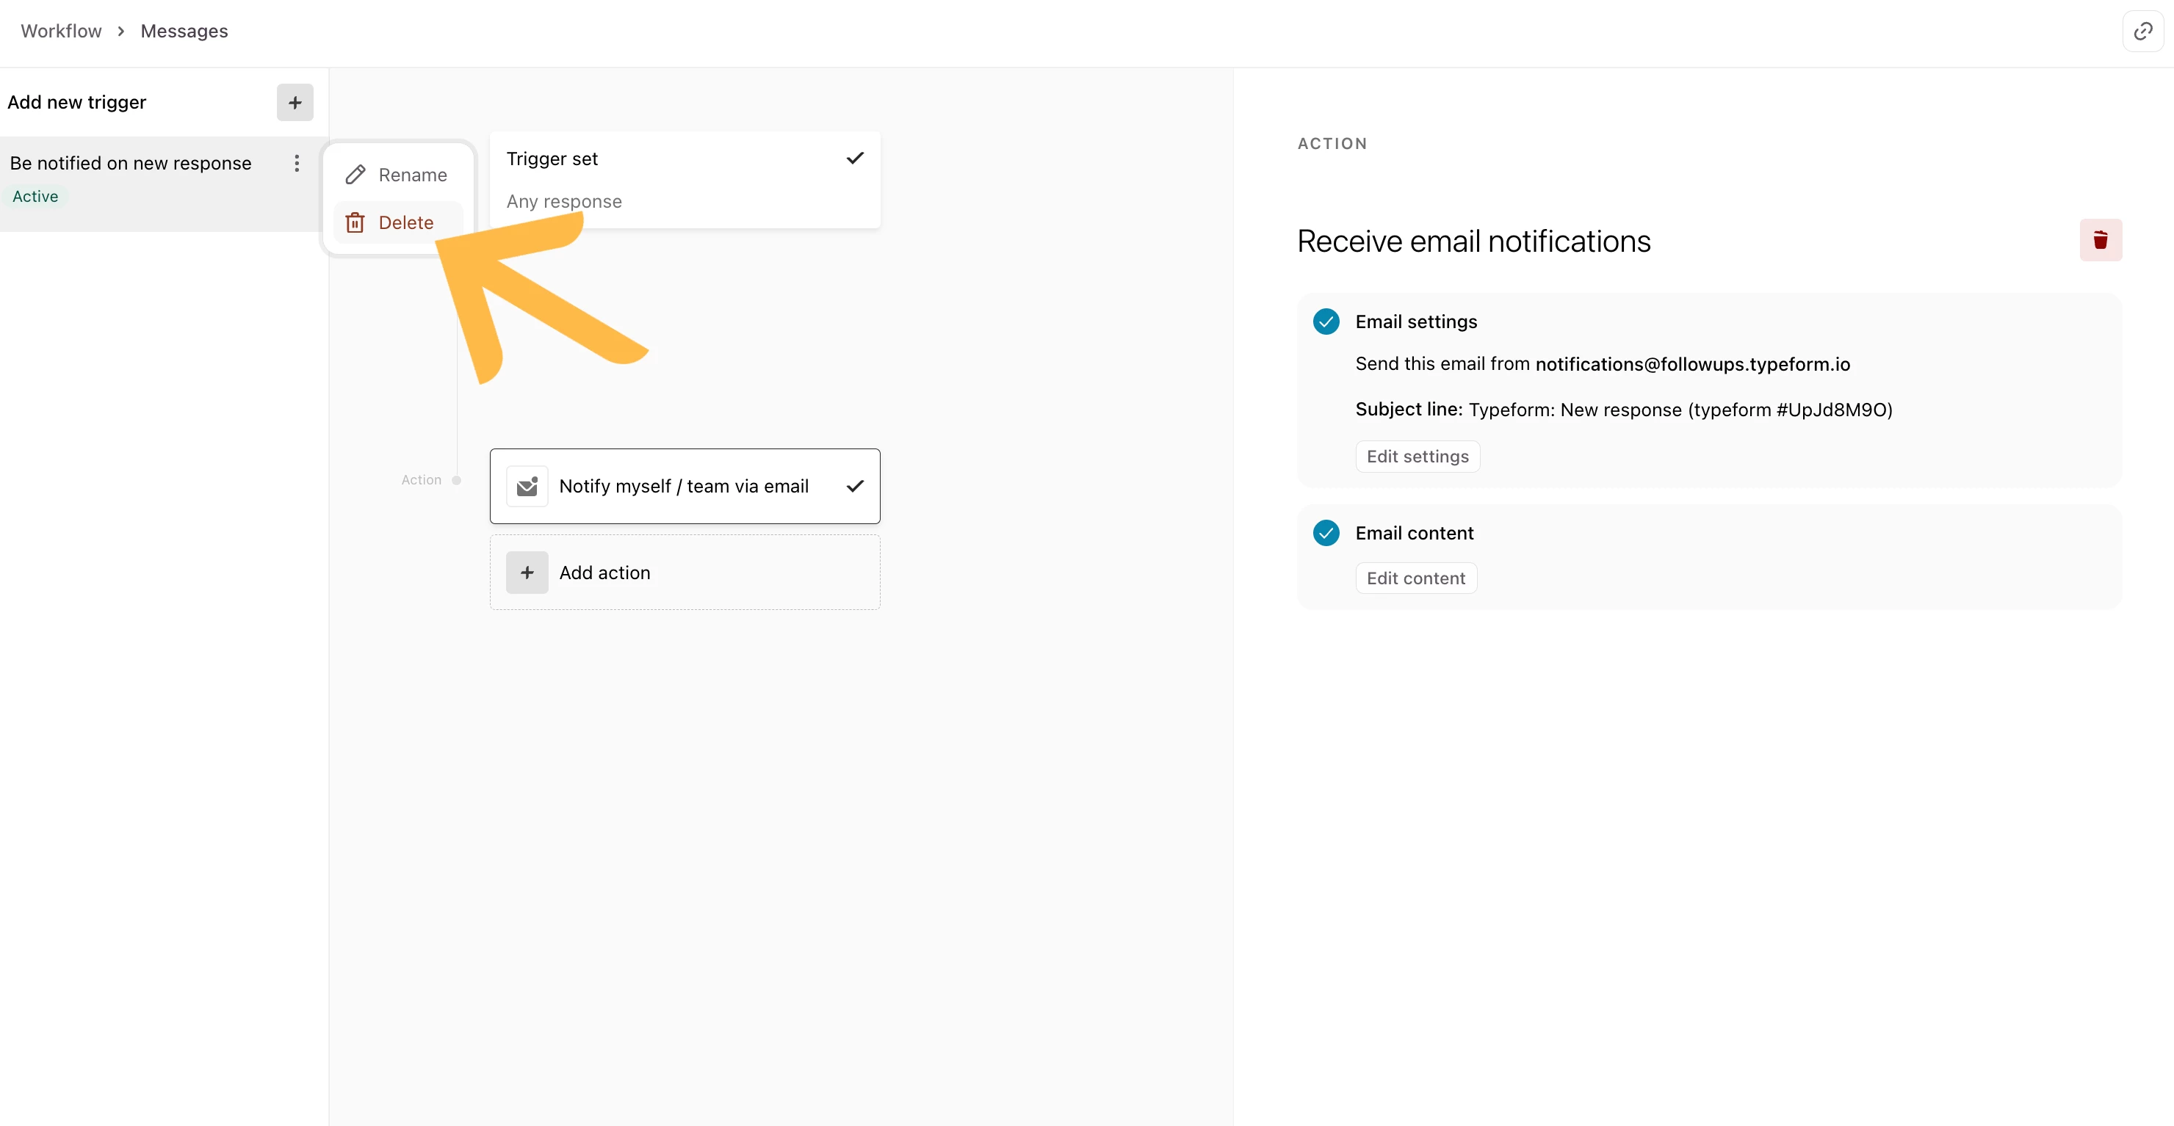Open the three-dot menu for the trigger
This screenshot has width=2174, height=1126.
pos(296,163)
